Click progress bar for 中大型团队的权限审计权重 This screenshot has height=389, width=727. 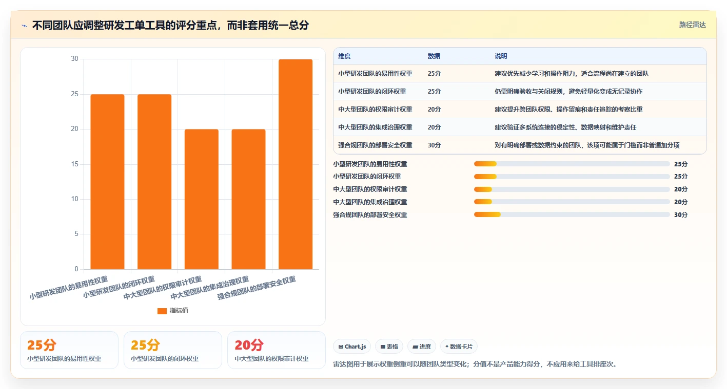[x=572, y=189]
